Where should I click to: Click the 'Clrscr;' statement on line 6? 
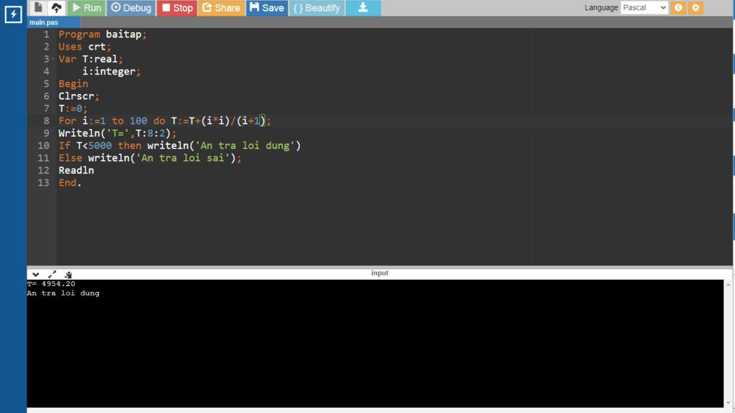click(x=79, y=96)
